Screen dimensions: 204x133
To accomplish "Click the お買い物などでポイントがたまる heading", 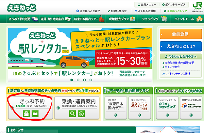I will point(179,91).
